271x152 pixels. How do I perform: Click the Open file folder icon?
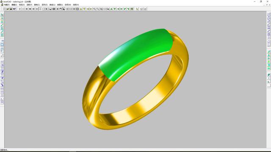tap(8, 9)
